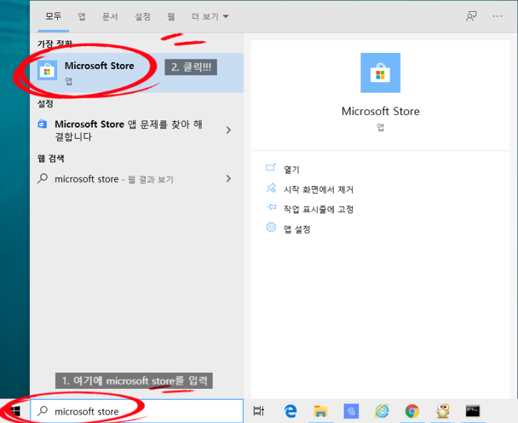This screenshot has width=518, height=423.
Task: Click the app settings gear icon
Action: (x=271, y=227)
